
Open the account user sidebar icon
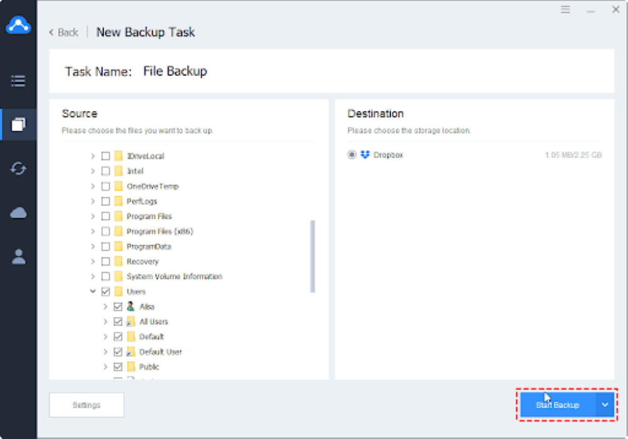(18, 257)
